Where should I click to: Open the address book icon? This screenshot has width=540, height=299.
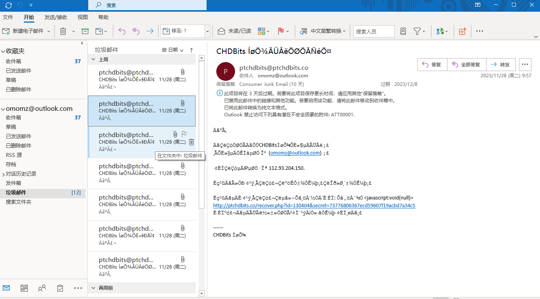(403, 31)
